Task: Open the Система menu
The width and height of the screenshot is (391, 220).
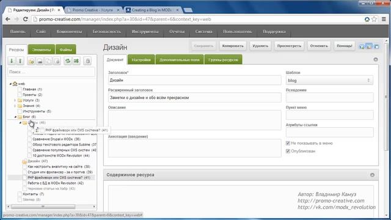Action: click(203, 31)
